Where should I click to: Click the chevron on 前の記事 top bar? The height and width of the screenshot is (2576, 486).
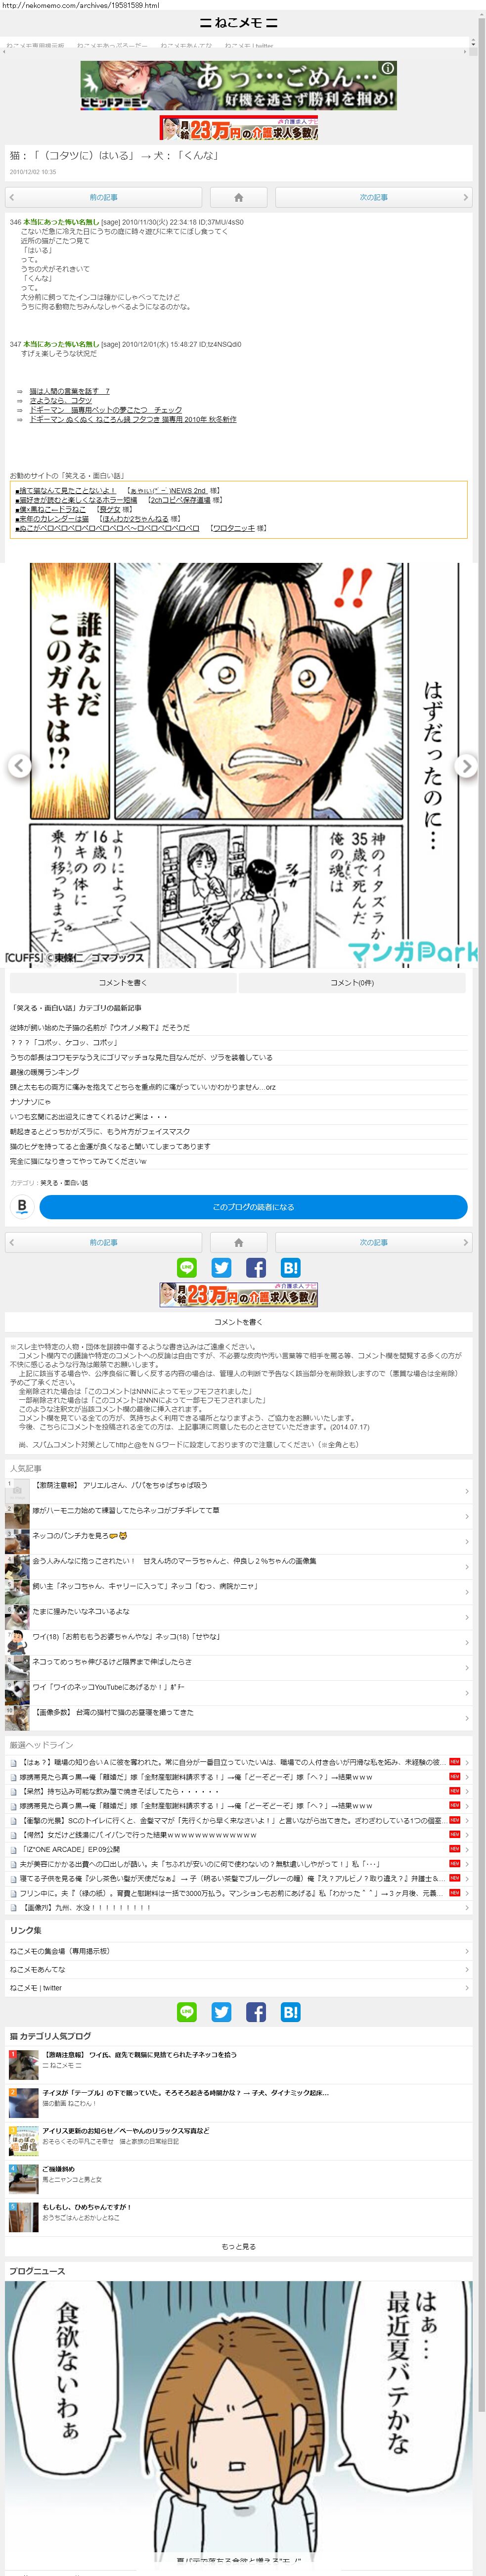(x=12, y=197)
